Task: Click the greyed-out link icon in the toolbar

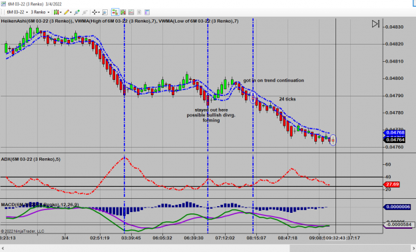Action: coord(85,12)
